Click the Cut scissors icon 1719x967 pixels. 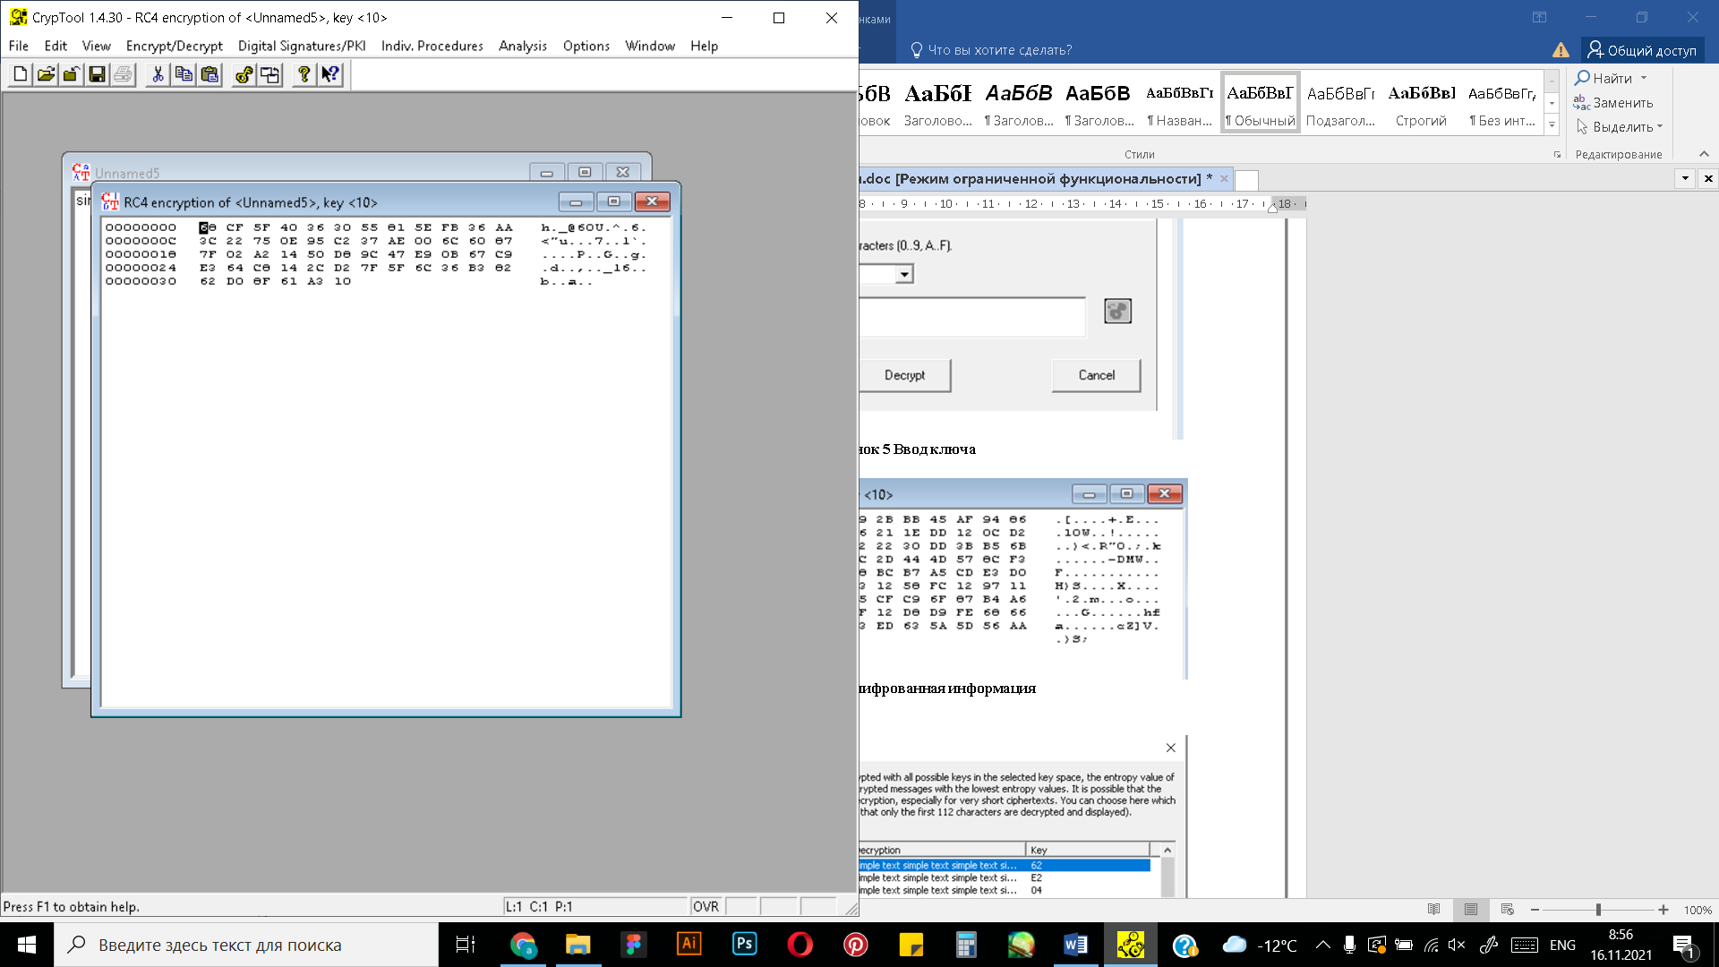[x=158, y=75]
